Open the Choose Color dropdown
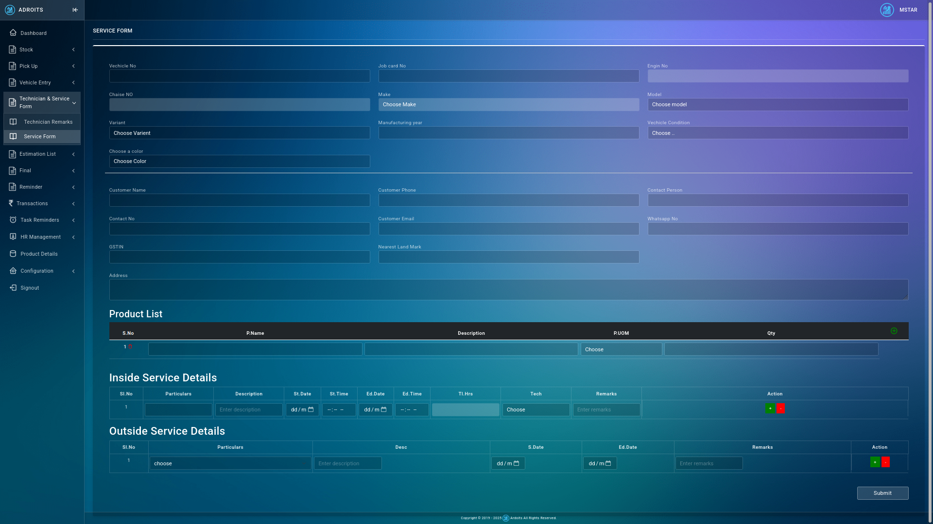Viewport: 933px width, 524px height. click(x=239, y=161)
